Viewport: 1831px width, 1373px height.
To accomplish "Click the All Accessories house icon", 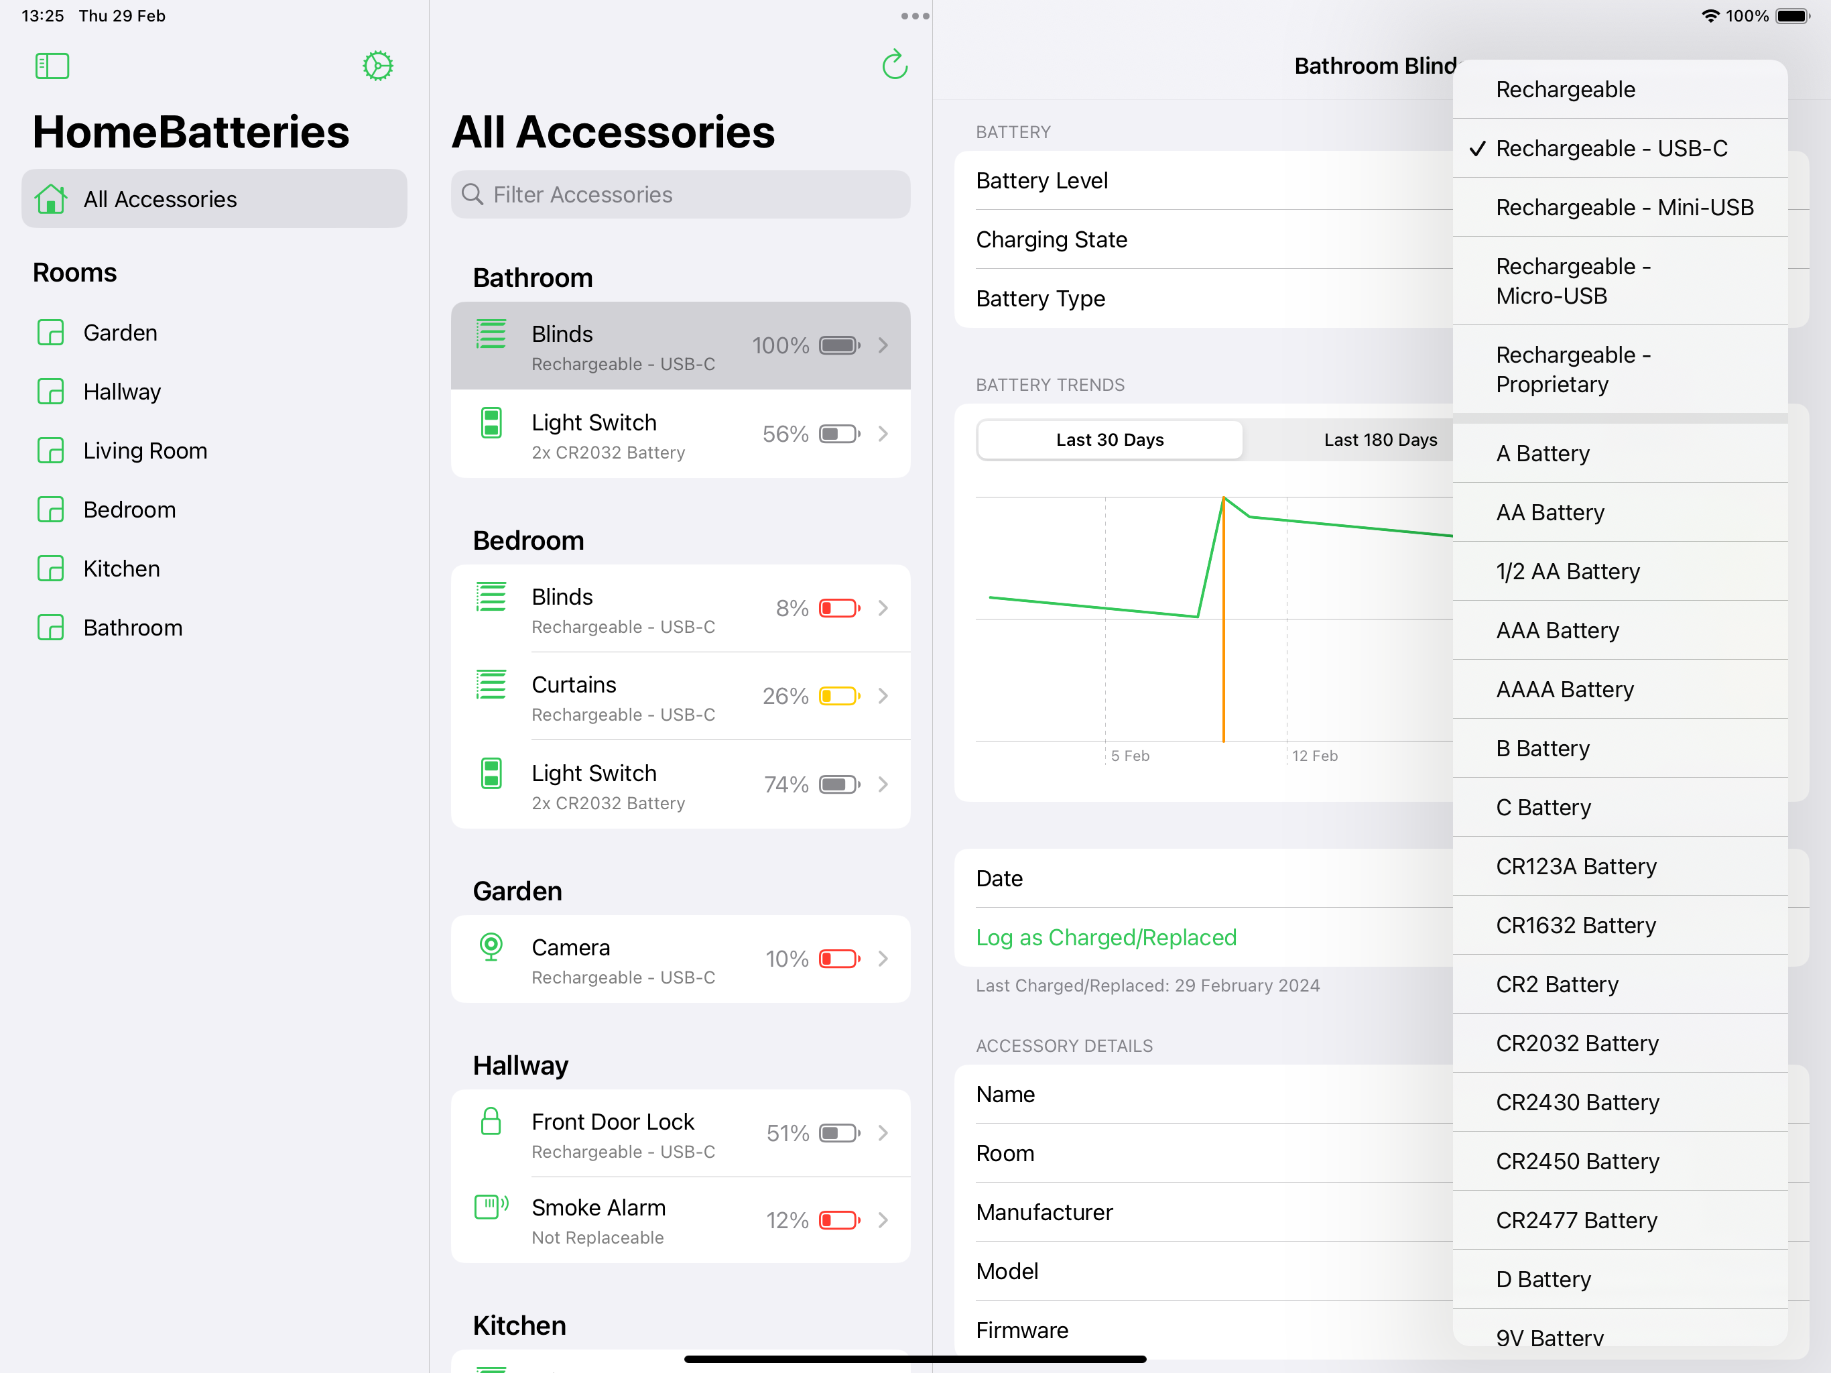I will 52,198.
